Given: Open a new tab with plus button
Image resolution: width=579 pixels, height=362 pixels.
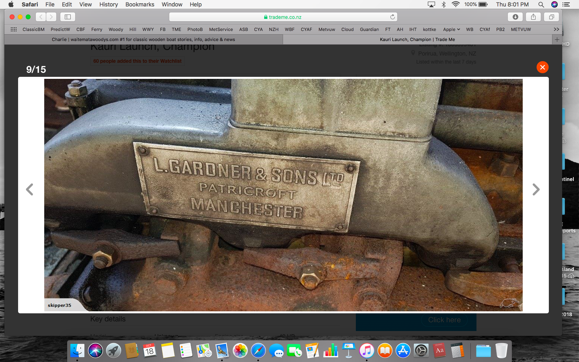Looking at the screenshot, I should click(x=557, y=39).
